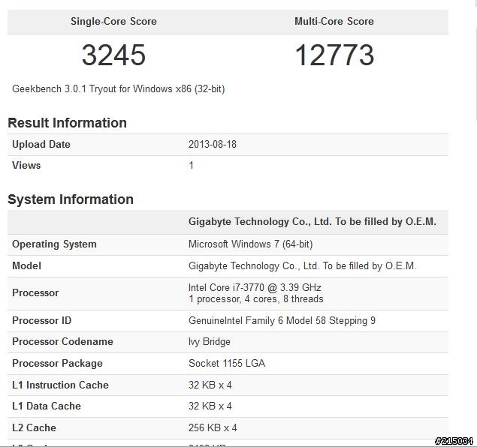
Task: Select GenuineIntel Family 6 Model 58 value
Action: [282, 321]
